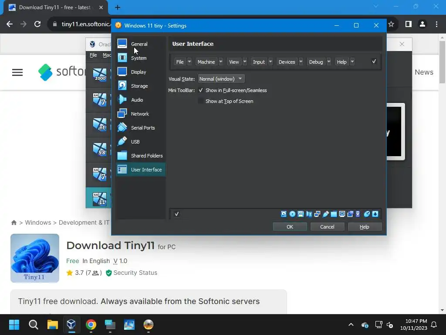Screen dimensions: 446x335
Task: Reload the Softonic page in Chrome
Action: click(x=37, y=24)
